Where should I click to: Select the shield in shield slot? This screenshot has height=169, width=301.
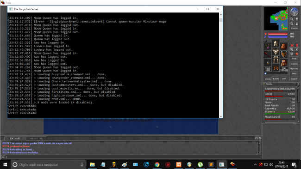pyautogui.click(x=284, y=54)
